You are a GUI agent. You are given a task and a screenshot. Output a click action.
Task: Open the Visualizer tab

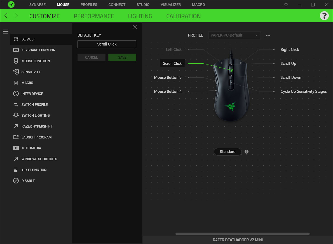pyautogui.click(x=170, y=5)
